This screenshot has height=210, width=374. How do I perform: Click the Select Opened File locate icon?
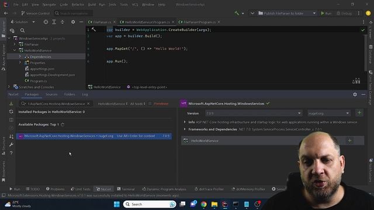46,22
